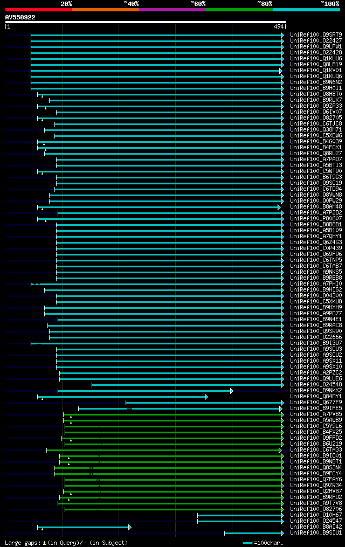Select hit label UniRef100_O04300
Screen dimensions: 345x547
(316, 296)
